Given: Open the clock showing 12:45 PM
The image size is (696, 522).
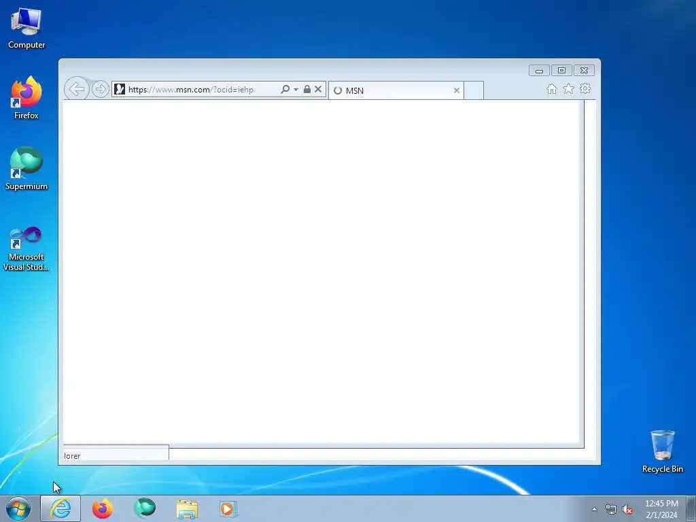Looking at the screenshot, I should click(x=661, y=509).
